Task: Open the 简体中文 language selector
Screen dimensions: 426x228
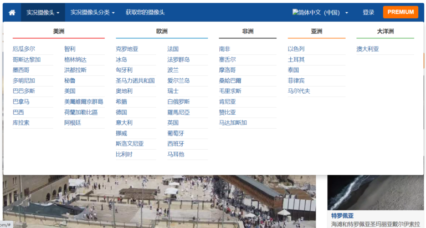Action: [x=320, y=13]
